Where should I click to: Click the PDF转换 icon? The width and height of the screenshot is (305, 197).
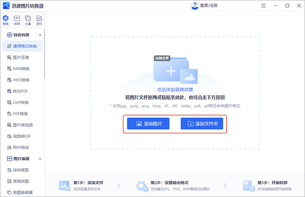pyautogui.click(x=9, y=113)
